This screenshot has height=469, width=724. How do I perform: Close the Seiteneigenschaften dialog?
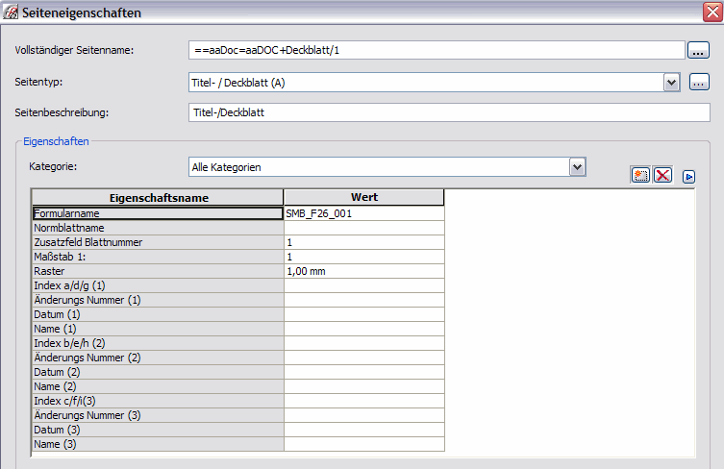[712, 12]
